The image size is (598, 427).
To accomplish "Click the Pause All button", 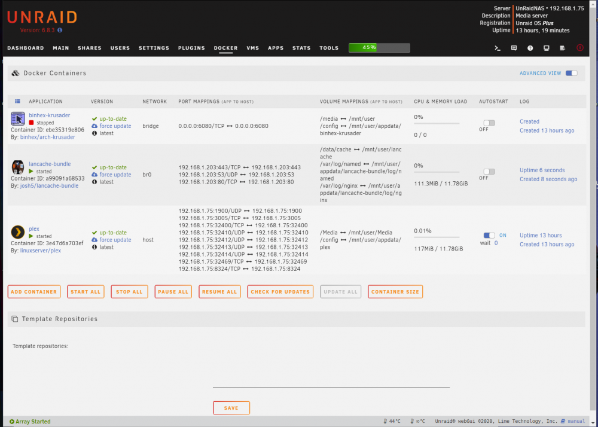I will [x=173, y=292].
